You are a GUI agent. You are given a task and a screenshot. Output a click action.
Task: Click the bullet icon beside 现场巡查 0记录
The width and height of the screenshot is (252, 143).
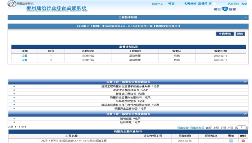point(14,119)
